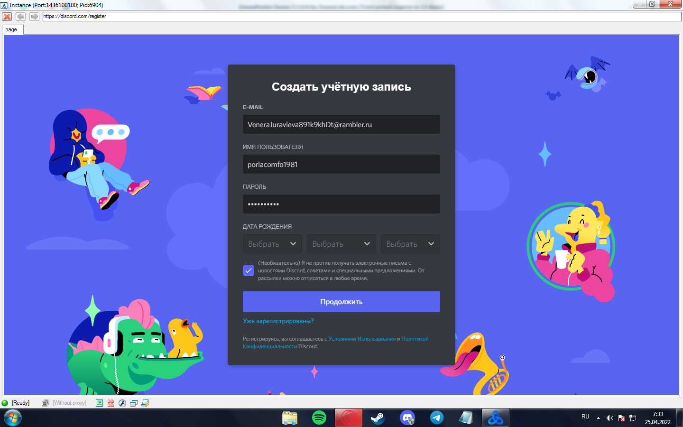Viewport: 683px width, 427px height.
Task: Select the 'page' tab
Action: pos(13,29)
